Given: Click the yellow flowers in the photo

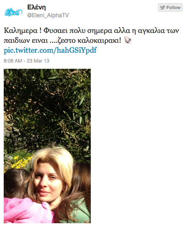Looking at the screenshot, I should (21, 162).
